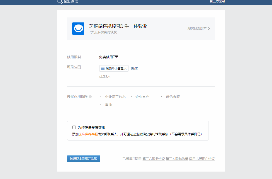Click the 微信客服 permission item
Screen dimensions: 272x179
(x=173, y=97)
